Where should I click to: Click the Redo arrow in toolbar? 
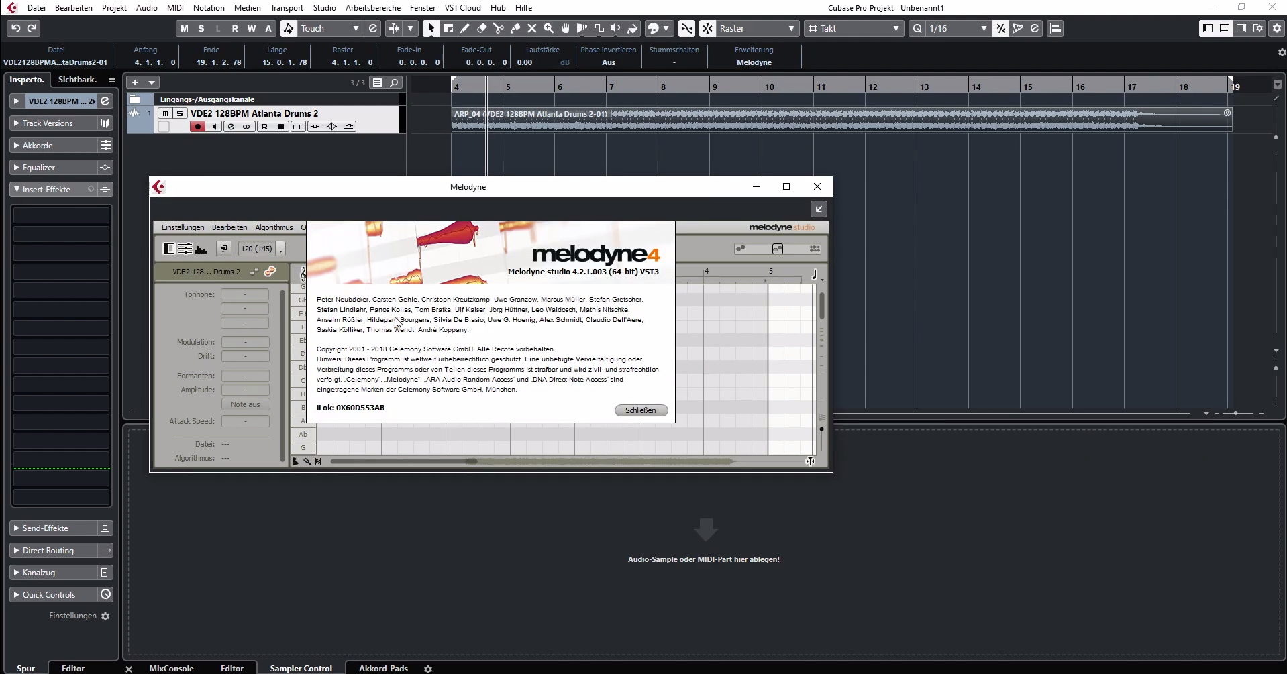32,28
